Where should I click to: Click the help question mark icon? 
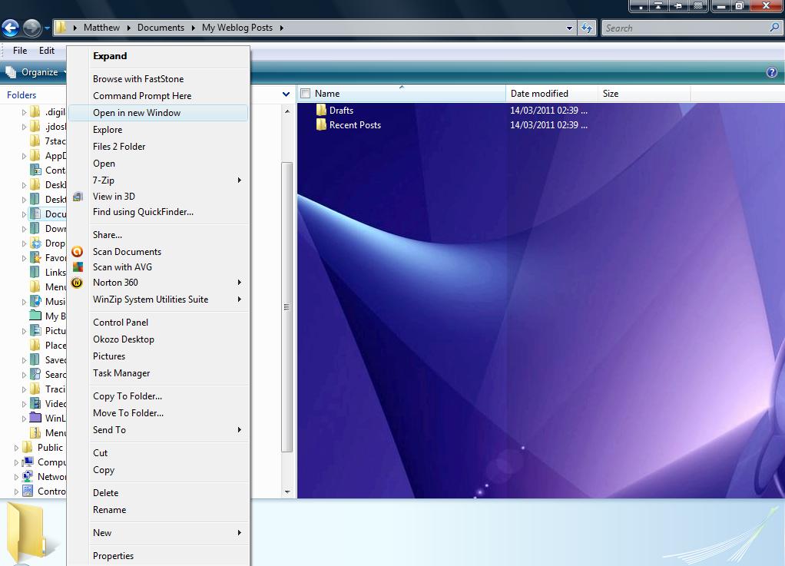[772, 72]
